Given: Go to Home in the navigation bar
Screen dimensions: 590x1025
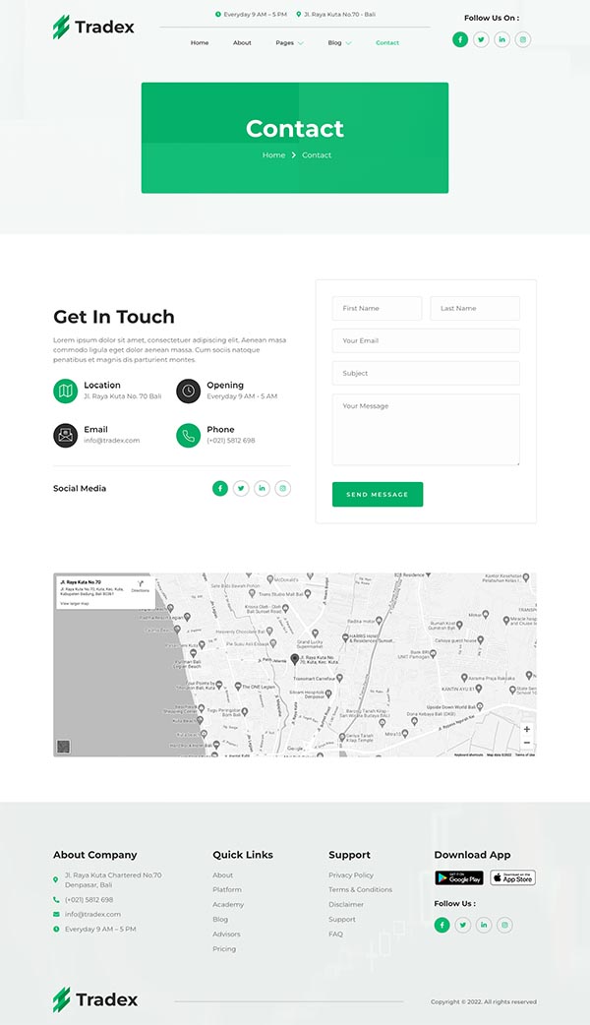Looking at the screenshot, I should coord(200,43).
